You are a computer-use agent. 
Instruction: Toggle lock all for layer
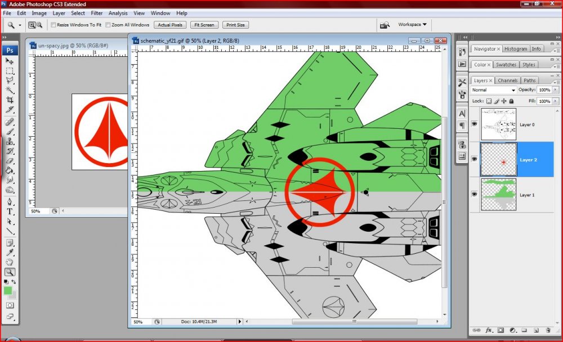(x=511, y=101)
